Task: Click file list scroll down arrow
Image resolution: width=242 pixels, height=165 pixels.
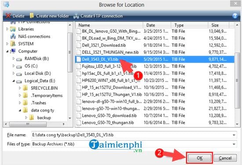Action: [237, 124]
